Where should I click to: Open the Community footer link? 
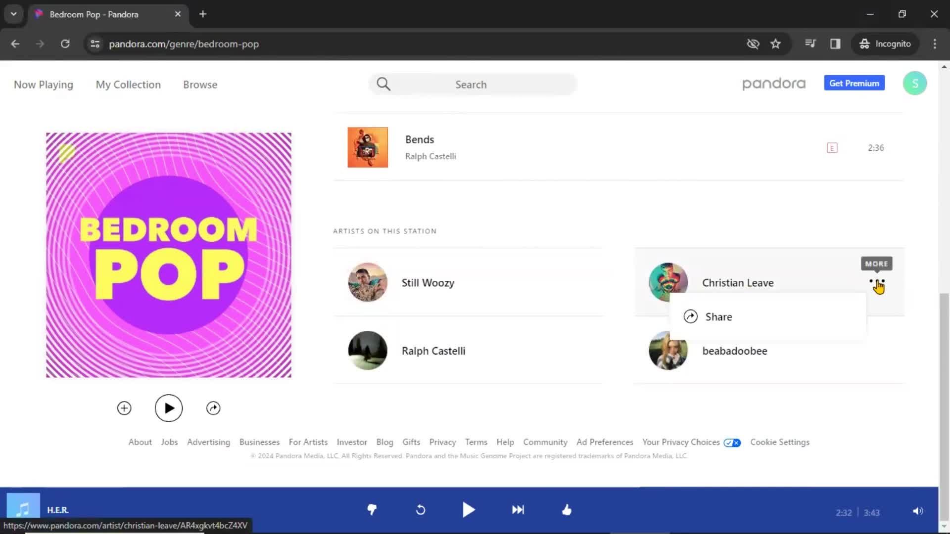coord(545,442)
